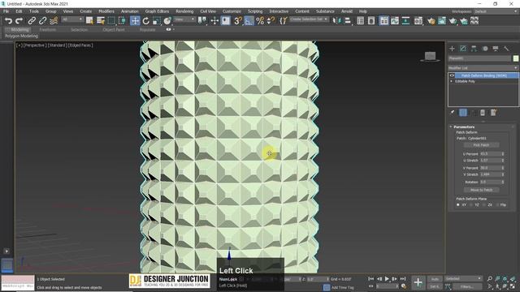
Task: Switch to the Object Paint ribbon tab
Action: click(114, 29)
